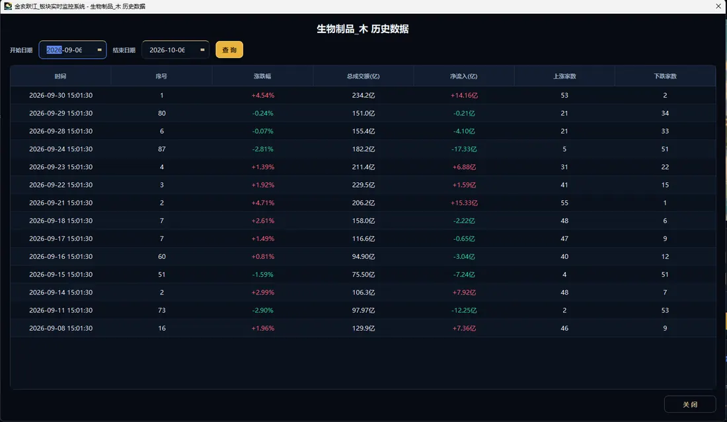Sort by the 时间 column header

click(60, 76)
